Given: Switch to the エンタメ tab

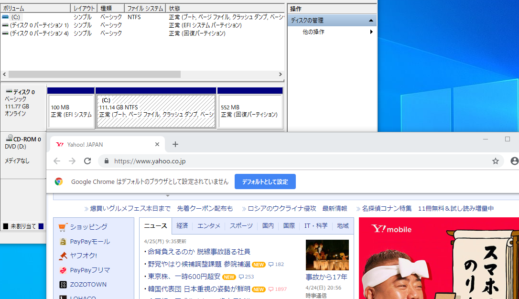Looking at the screenshot, I should coord(208,225).
